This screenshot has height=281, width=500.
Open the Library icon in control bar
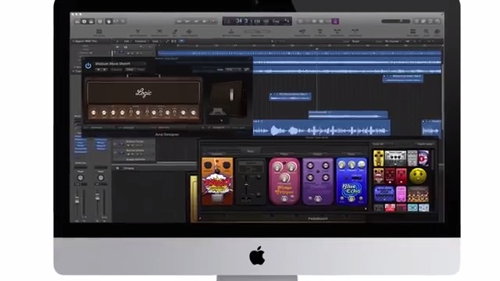(x=77, y=21)
